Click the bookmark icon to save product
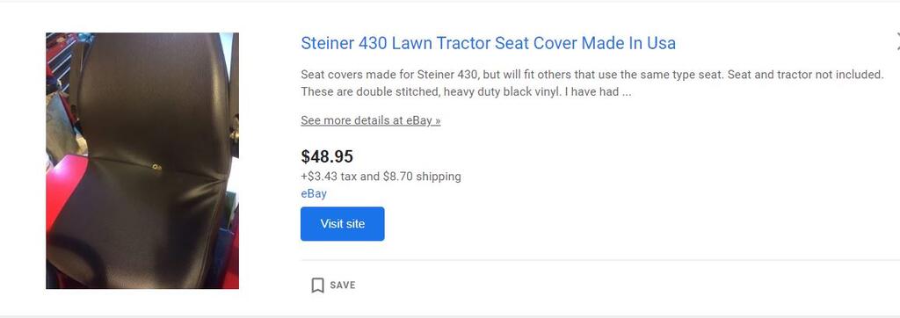Screen dimensions: 900x318 tap(317, 285)
